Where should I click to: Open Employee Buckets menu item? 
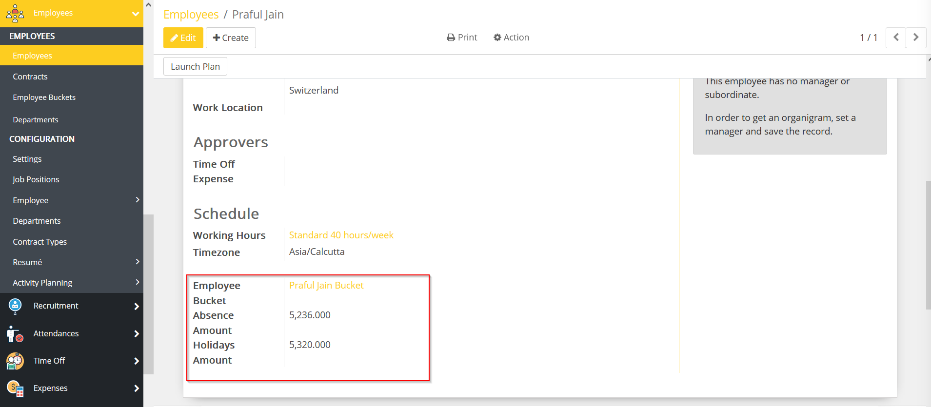(x=44, y=97)
